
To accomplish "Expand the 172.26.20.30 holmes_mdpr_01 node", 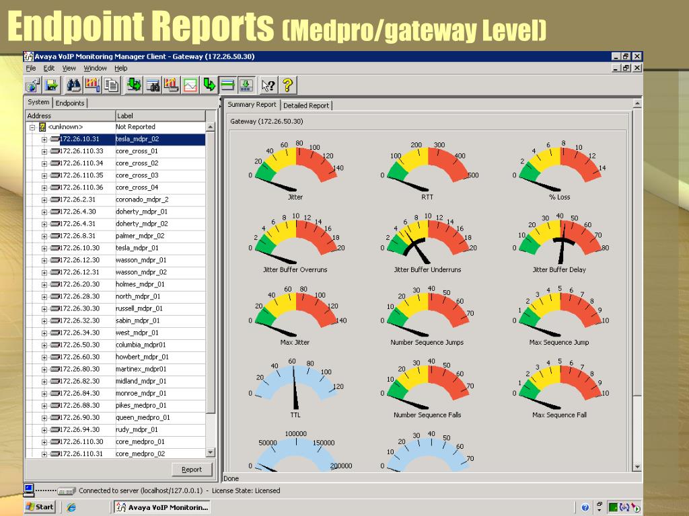I will (44, 285).
